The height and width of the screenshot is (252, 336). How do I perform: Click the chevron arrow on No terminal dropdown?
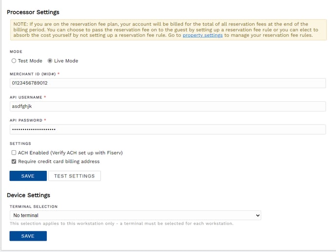point(258,215)
